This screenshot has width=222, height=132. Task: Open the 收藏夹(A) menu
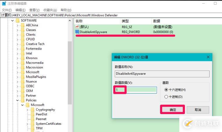pos(50,10)
